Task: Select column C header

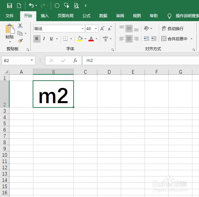Action: coord(85,72)
